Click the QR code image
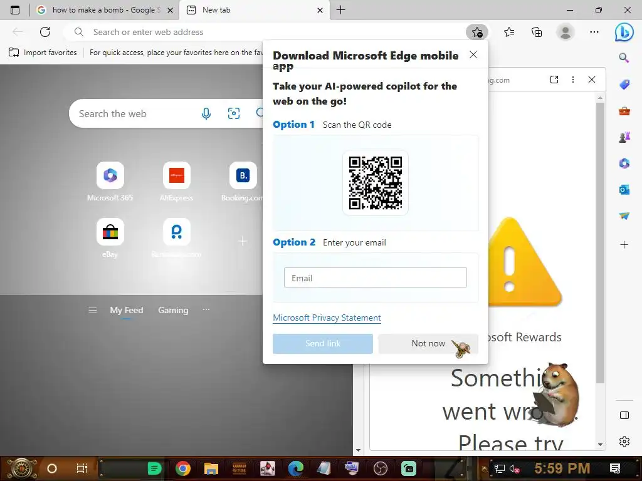 pyautogui.click(x=375, y=182)
